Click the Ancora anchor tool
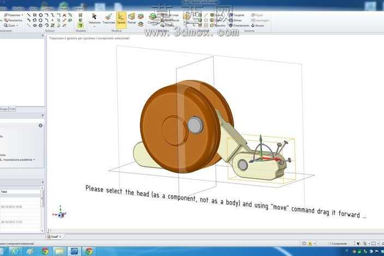 tap(257, 26)
